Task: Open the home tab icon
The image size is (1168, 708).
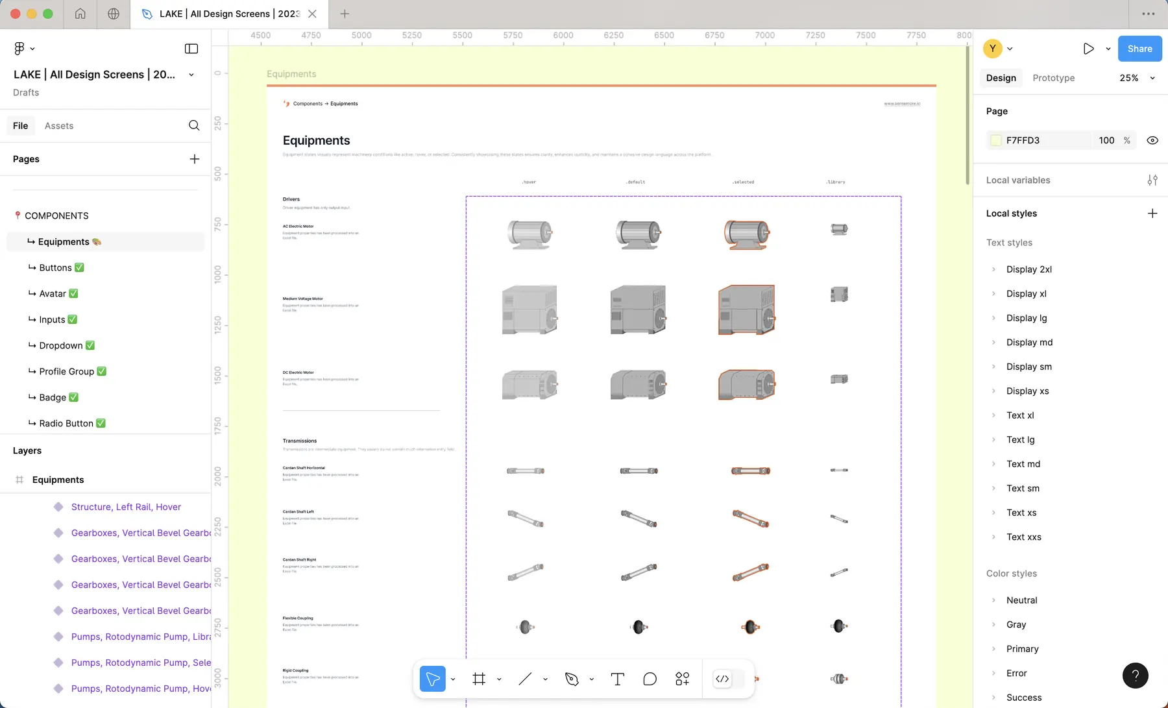Action: (80, 14)
